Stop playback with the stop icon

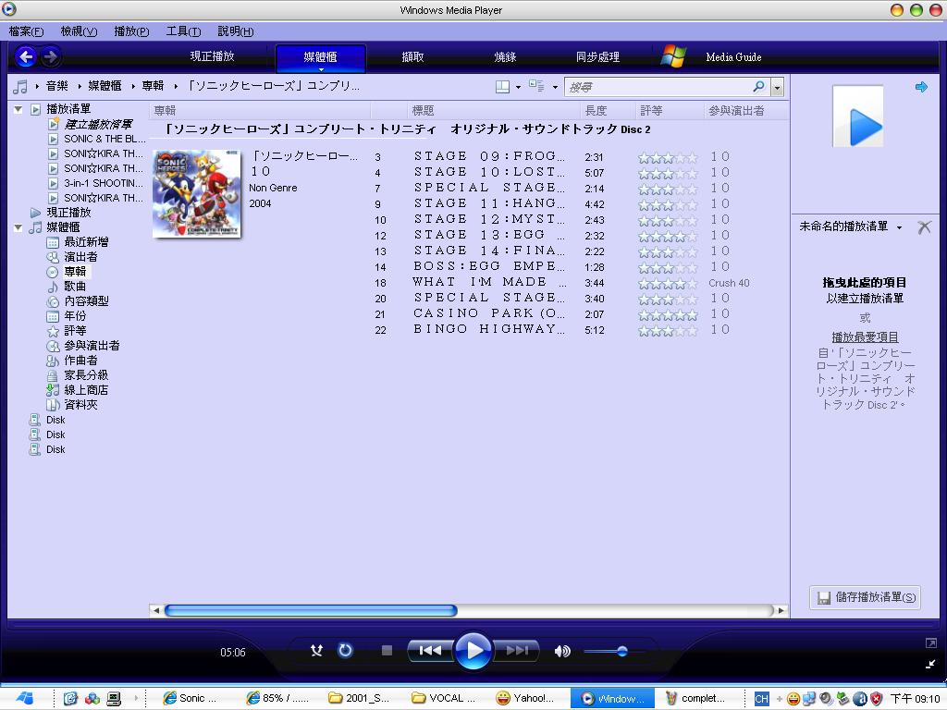[386, 650]
